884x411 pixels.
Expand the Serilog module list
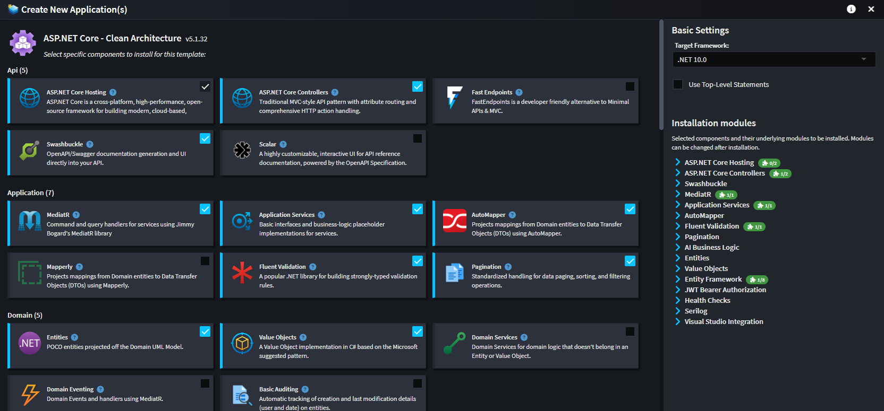(x=677, y=311)
